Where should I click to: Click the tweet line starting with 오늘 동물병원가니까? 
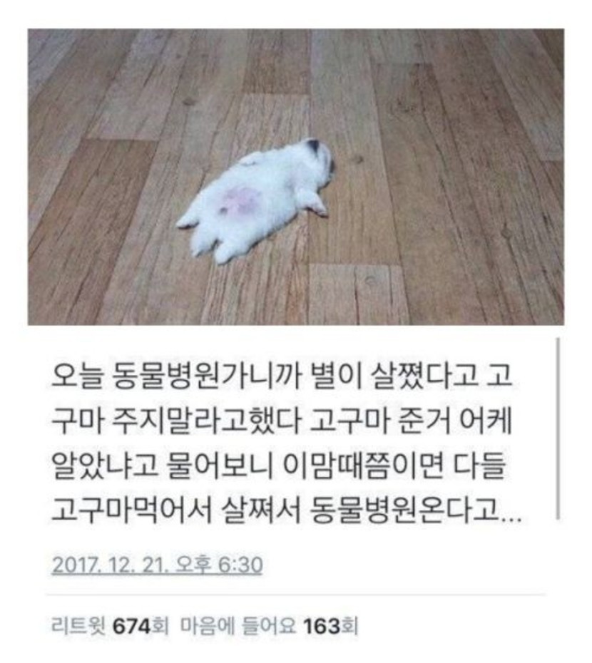(x=282, y=376)
